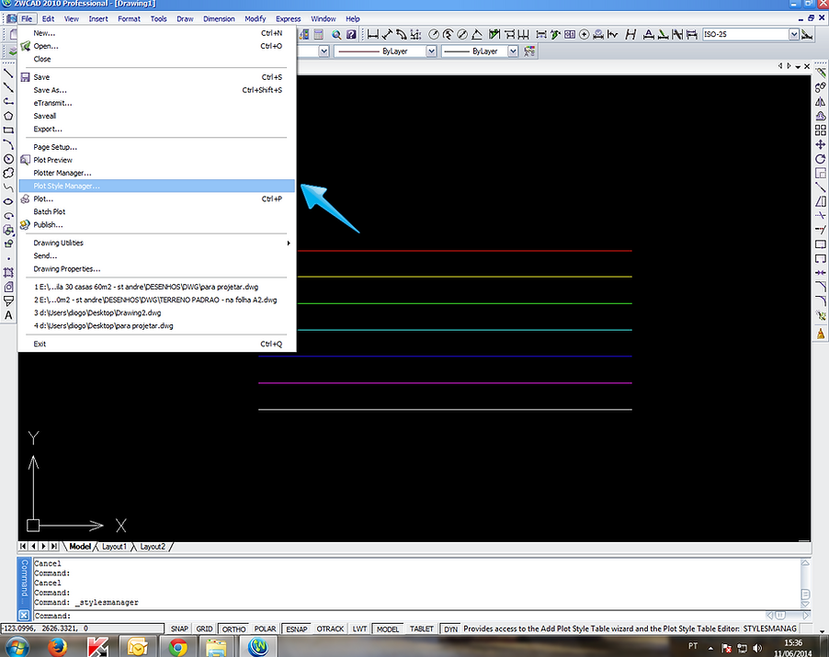This screenshot has height=657, width=829.
Task: Open the plot style color icon
Action: coord(529,51)
